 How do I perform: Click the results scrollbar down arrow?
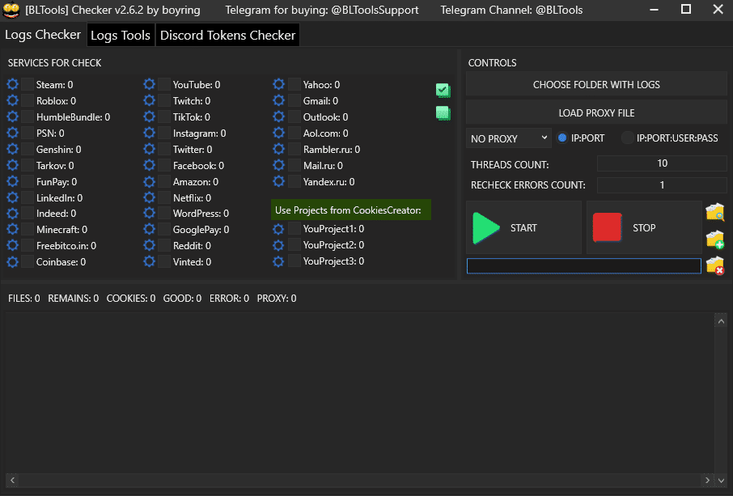pos(721,480)
